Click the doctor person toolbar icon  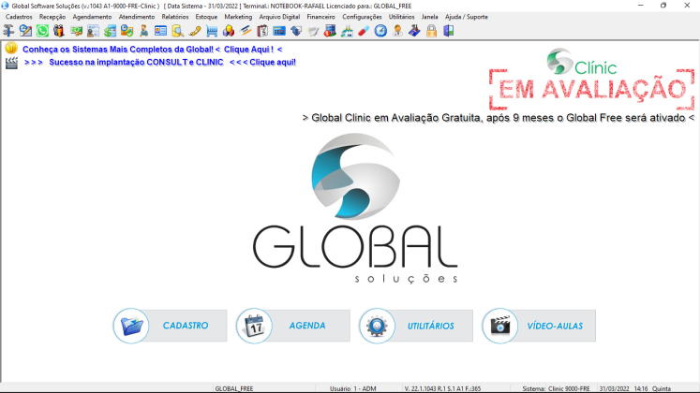397,31
